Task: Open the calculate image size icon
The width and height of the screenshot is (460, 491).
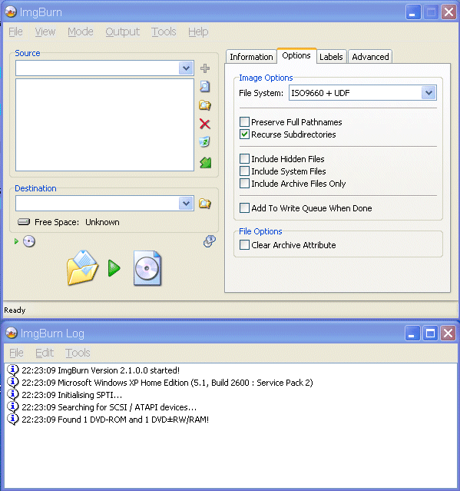Action: [x=210, y=241]
